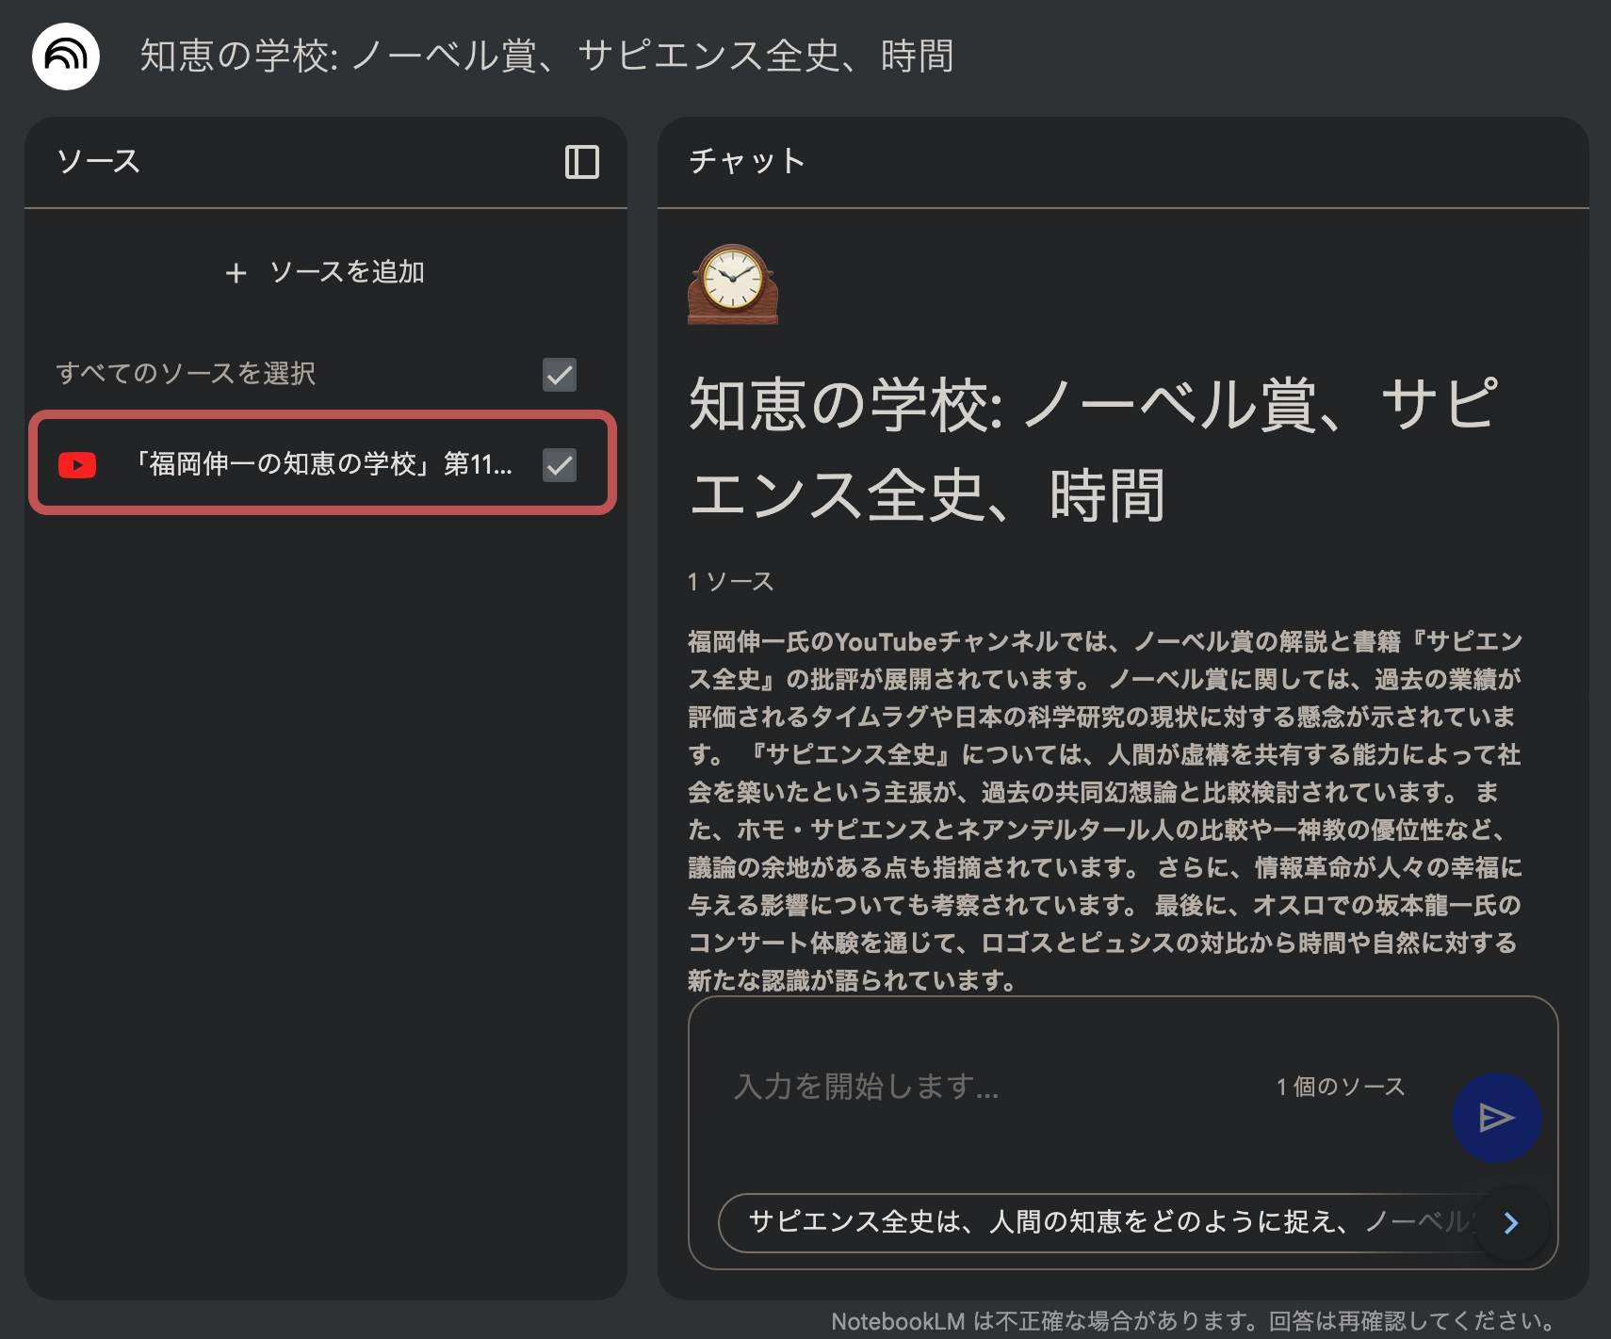The height and width of the screenshot is (1339, 1611).
Task: Click the チャット panel heading
Action: coord(747,162)
